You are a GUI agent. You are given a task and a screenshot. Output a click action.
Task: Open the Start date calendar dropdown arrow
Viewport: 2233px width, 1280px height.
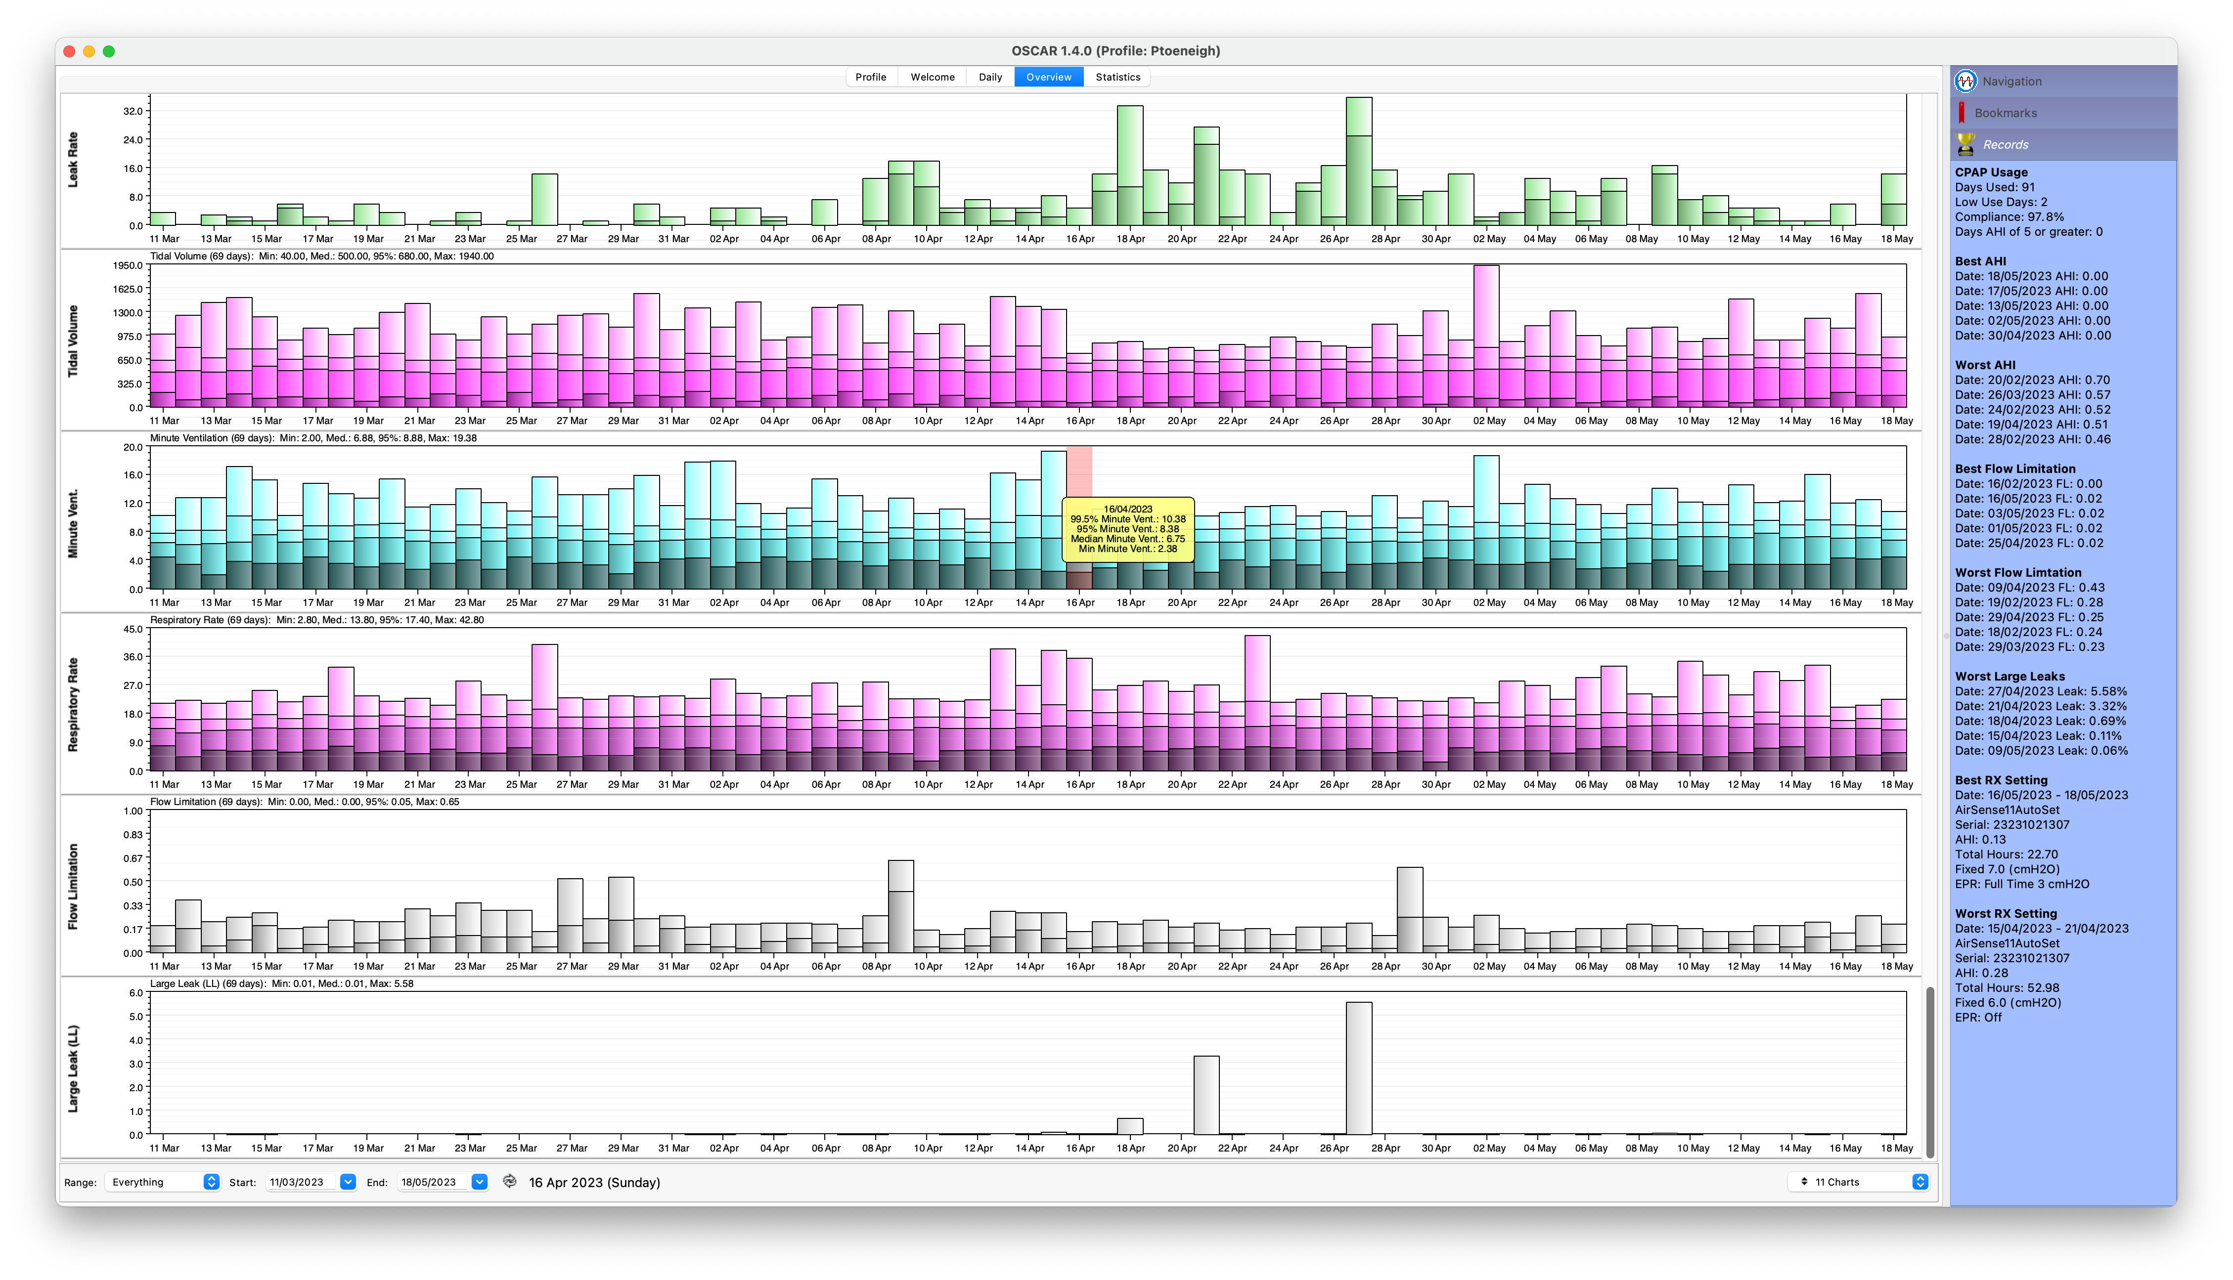click(348, 1182)
